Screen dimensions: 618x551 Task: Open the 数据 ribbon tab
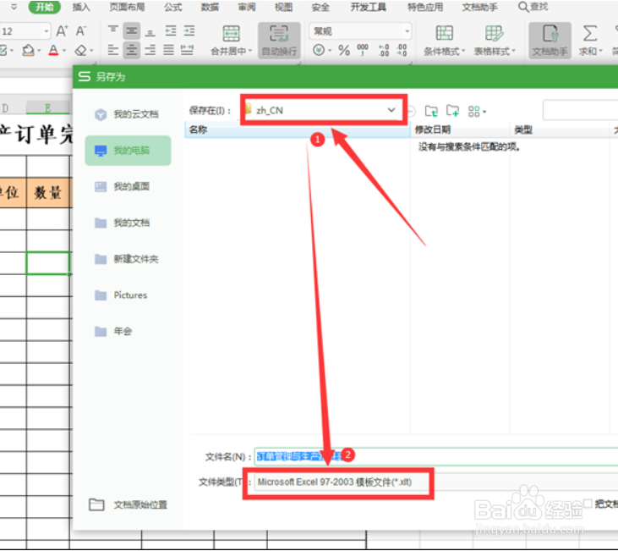[x=210, y=7]
